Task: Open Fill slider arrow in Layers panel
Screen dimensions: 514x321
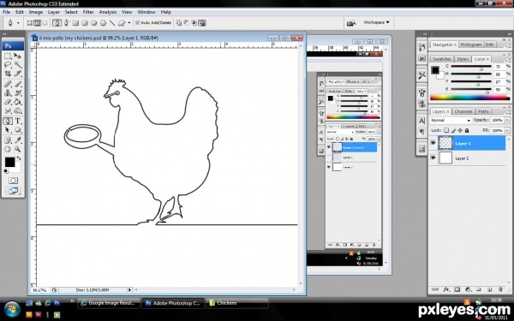Action: pos(507,130)
